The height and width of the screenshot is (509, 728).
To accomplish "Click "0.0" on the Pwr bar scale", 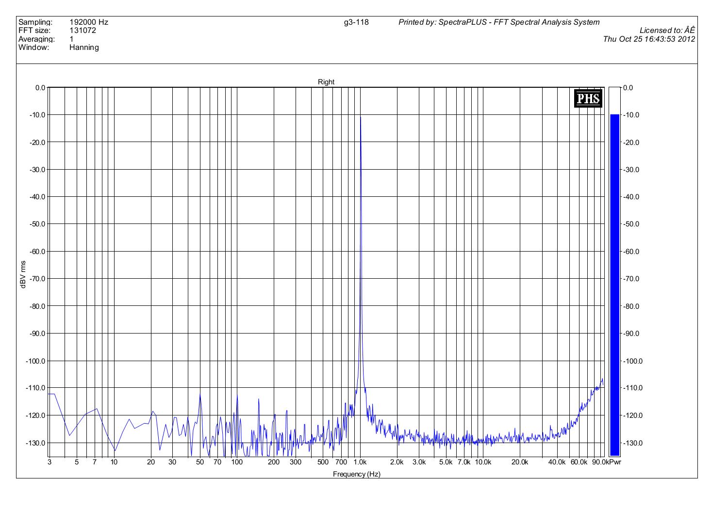I will point(628,88).
